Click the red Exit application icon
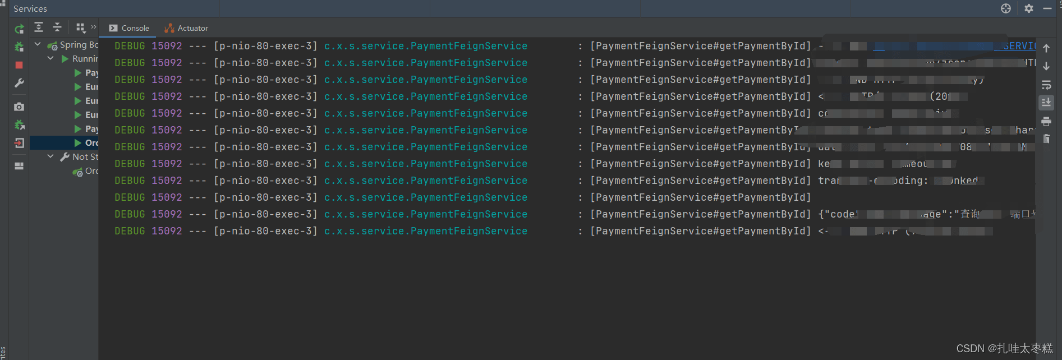The width and height of the screenshot is (1062, 360). [x=19, y=143]
